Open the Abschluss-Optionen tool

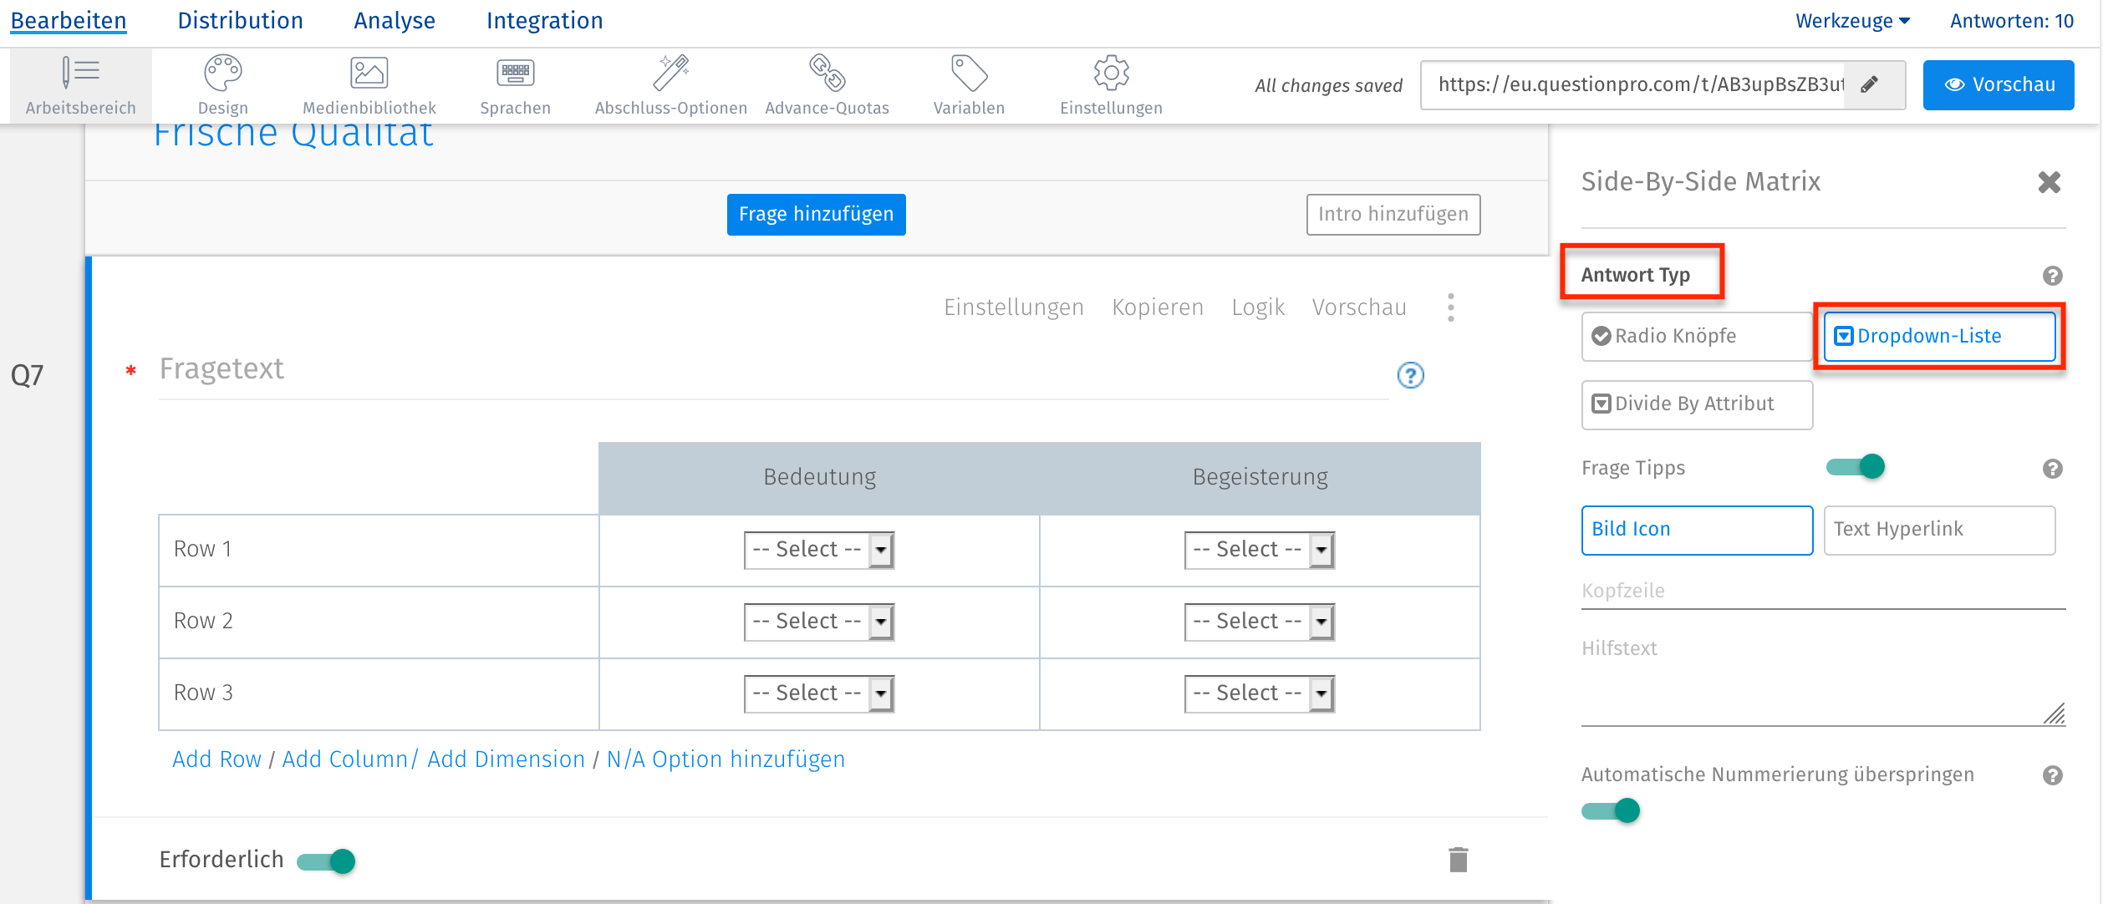point(670,84)
